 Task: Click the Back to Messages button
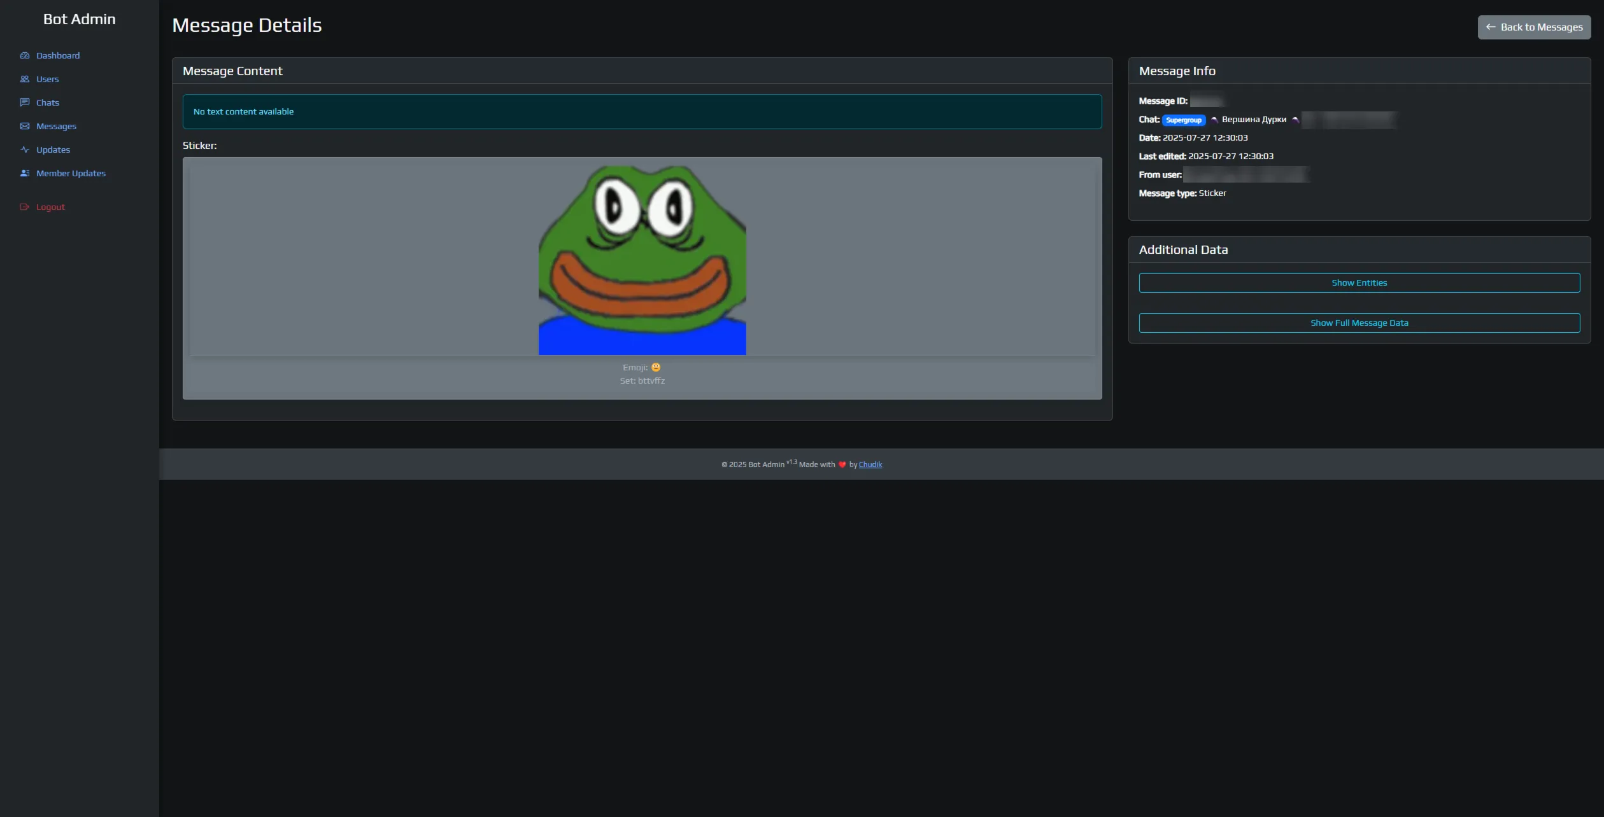[x=1534, y=27]
